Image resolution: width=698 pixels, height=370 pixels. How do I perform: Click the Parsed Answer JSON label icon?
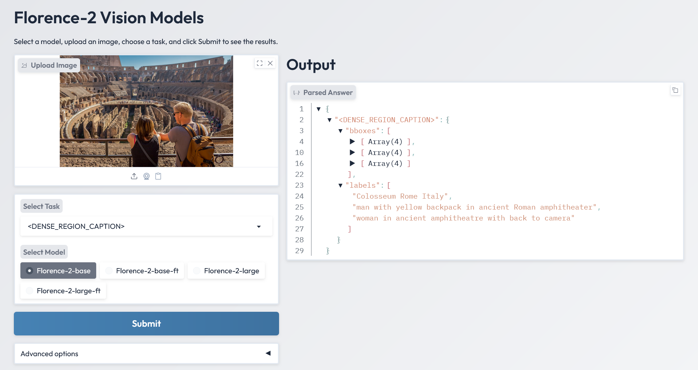(x=297, y=93)
